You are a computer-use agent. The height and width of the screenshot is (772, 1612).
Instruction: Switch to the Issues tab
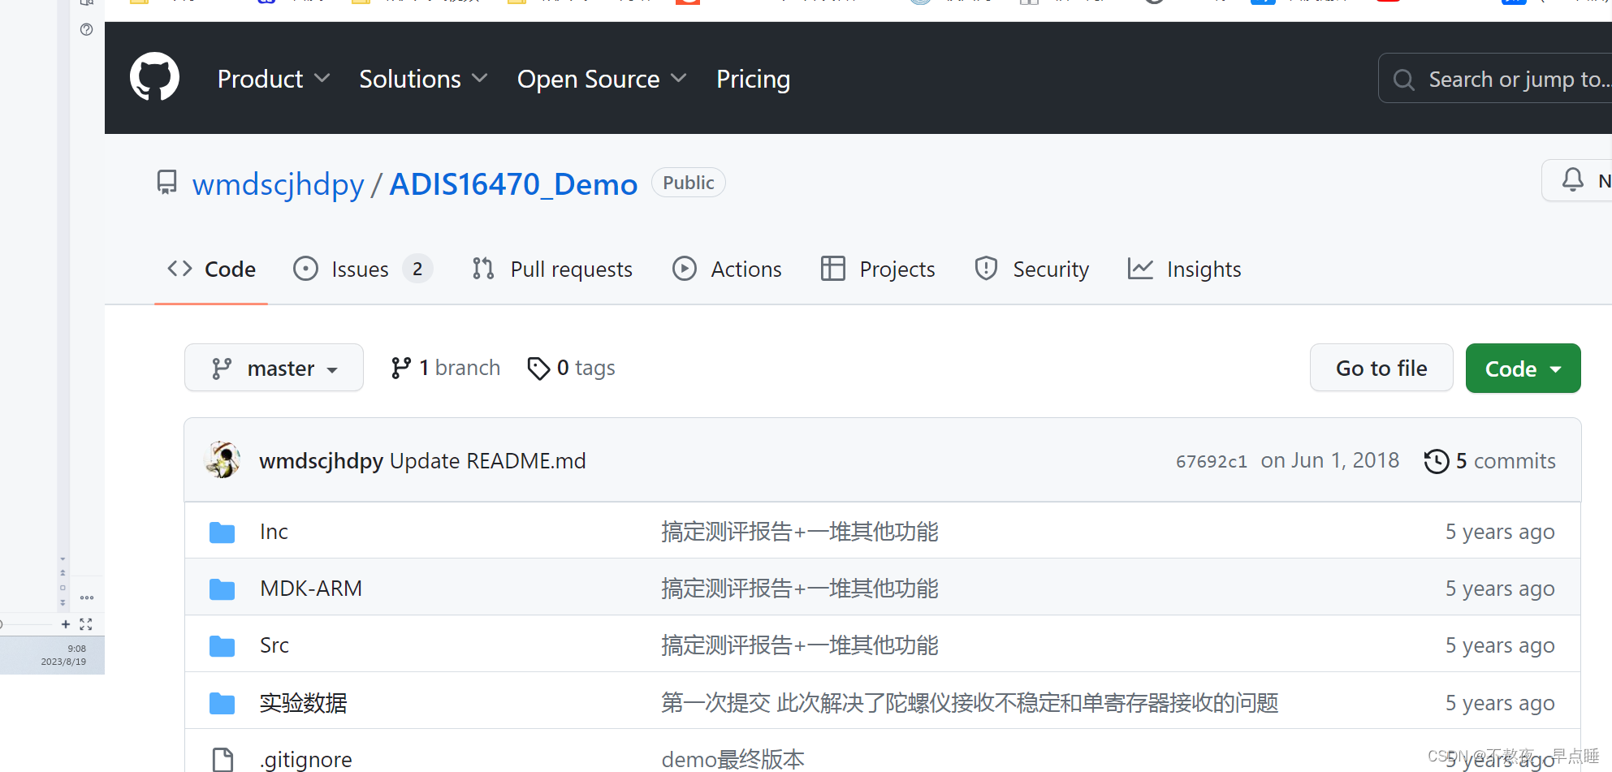(362, 269)
